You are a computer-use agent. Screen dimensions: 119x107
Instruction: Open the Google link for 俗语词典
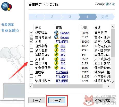[x=65, y=33]
